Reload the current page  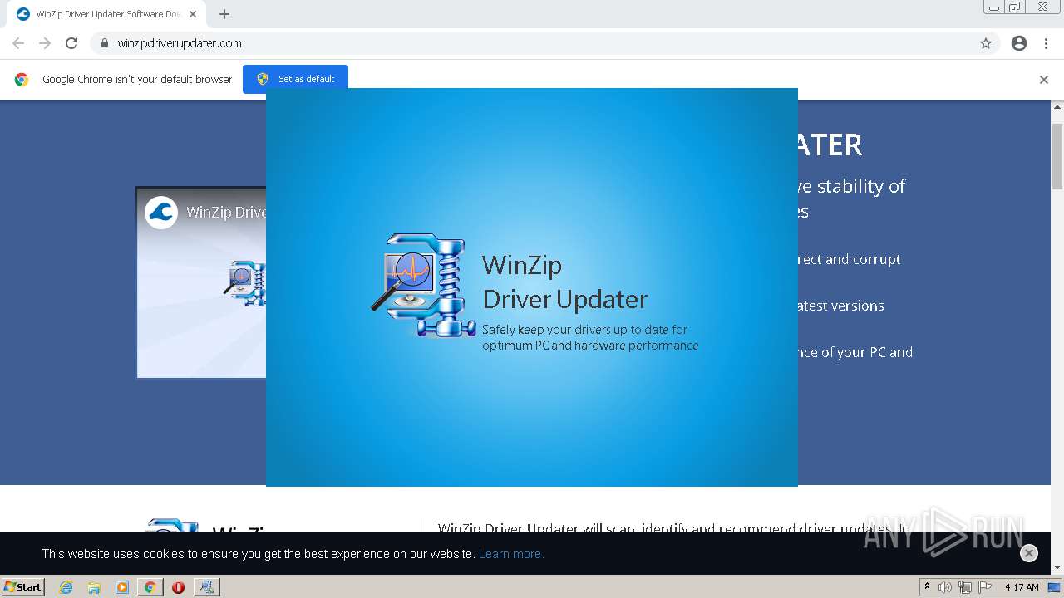click(x=71, y=43)
